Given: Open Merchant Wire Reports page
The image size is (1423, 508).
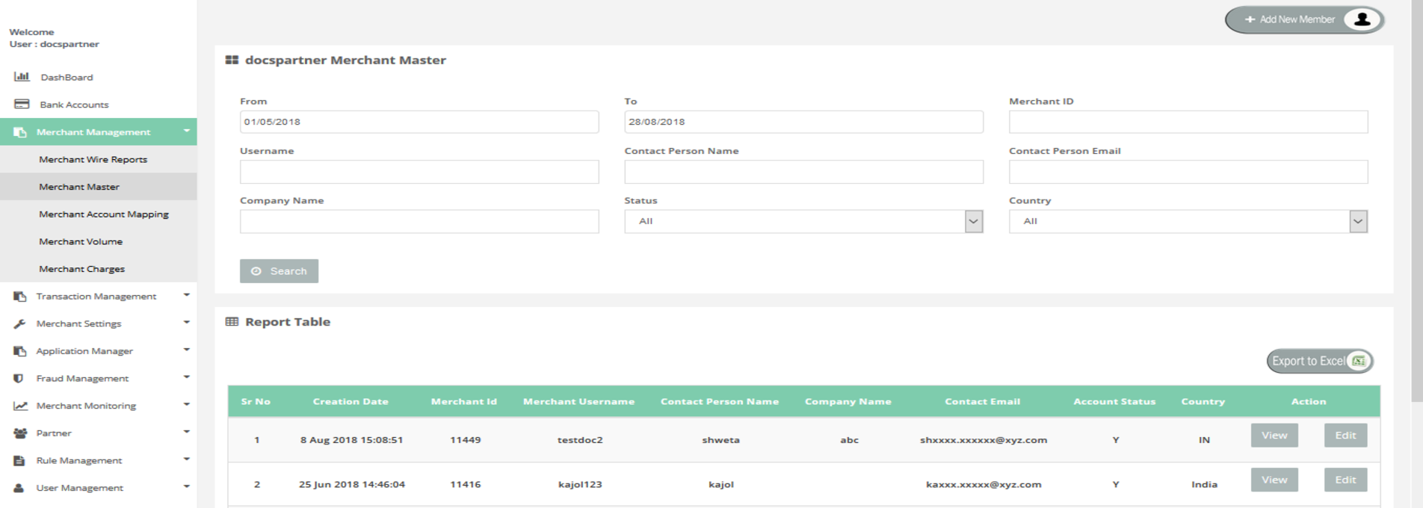Looking at the screenshot, I should tap(93, 160).
